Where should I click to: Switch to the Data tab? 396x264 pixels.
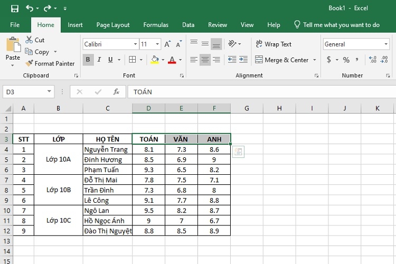tap(188, 25)
